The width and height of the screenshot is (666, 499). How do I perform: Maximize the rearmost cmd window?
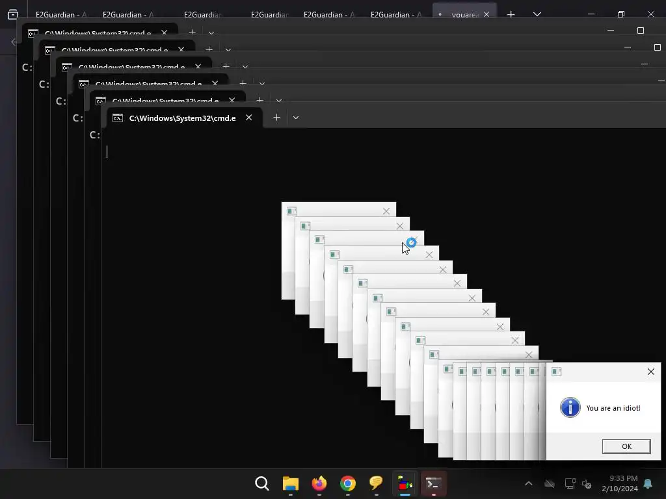[x=641, y=31]
